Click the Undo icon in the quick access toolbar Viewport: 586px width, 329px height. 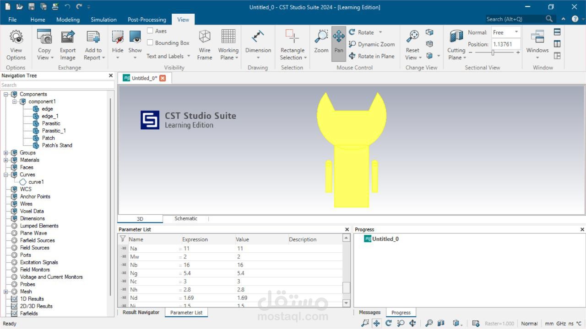coord(67,7)
